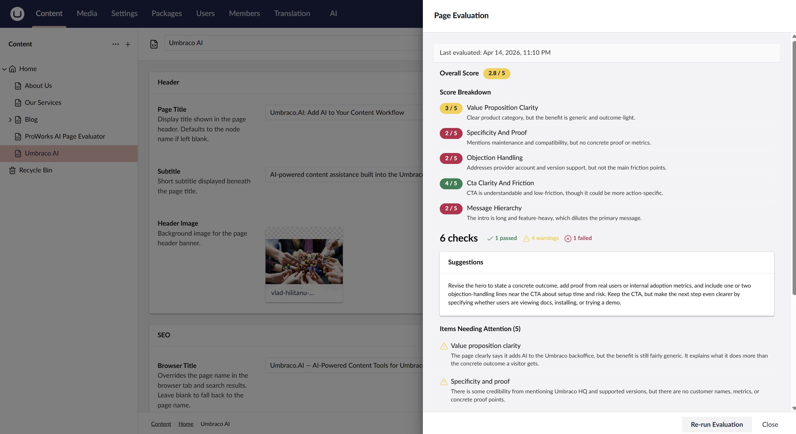
Task: Click the 2 / 5 Objection Handling badge
Action: point(451,158)
